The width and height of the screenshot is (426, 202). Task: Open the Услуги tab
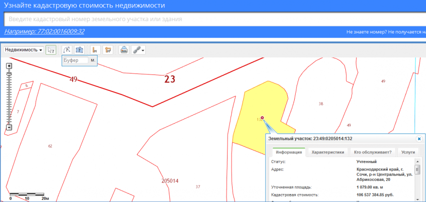pos(408,152)
